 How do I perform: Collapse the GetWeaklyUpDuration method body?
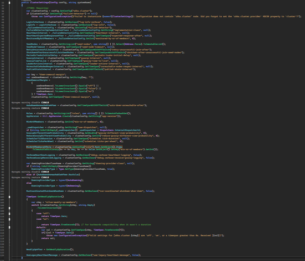pos(9,196)
